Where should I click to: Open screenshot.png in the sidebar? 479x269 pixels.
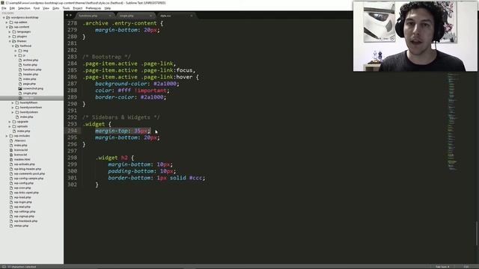click(33, 88)
